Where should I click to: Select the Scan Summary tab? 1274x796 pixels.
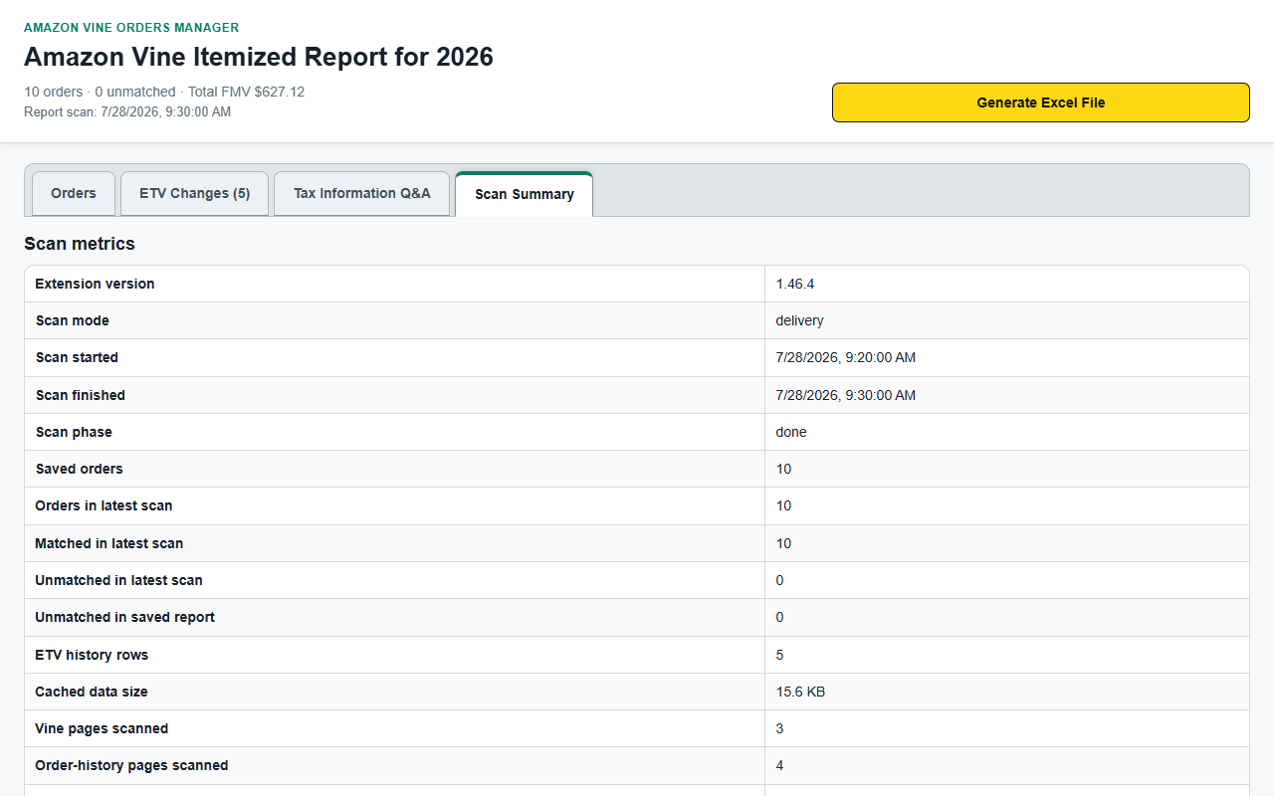pyautogui.click(x=525, y=194)
